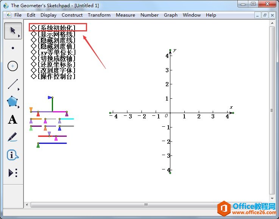Click the x axis label
This screenshot has width=279, height=219.
231,107
